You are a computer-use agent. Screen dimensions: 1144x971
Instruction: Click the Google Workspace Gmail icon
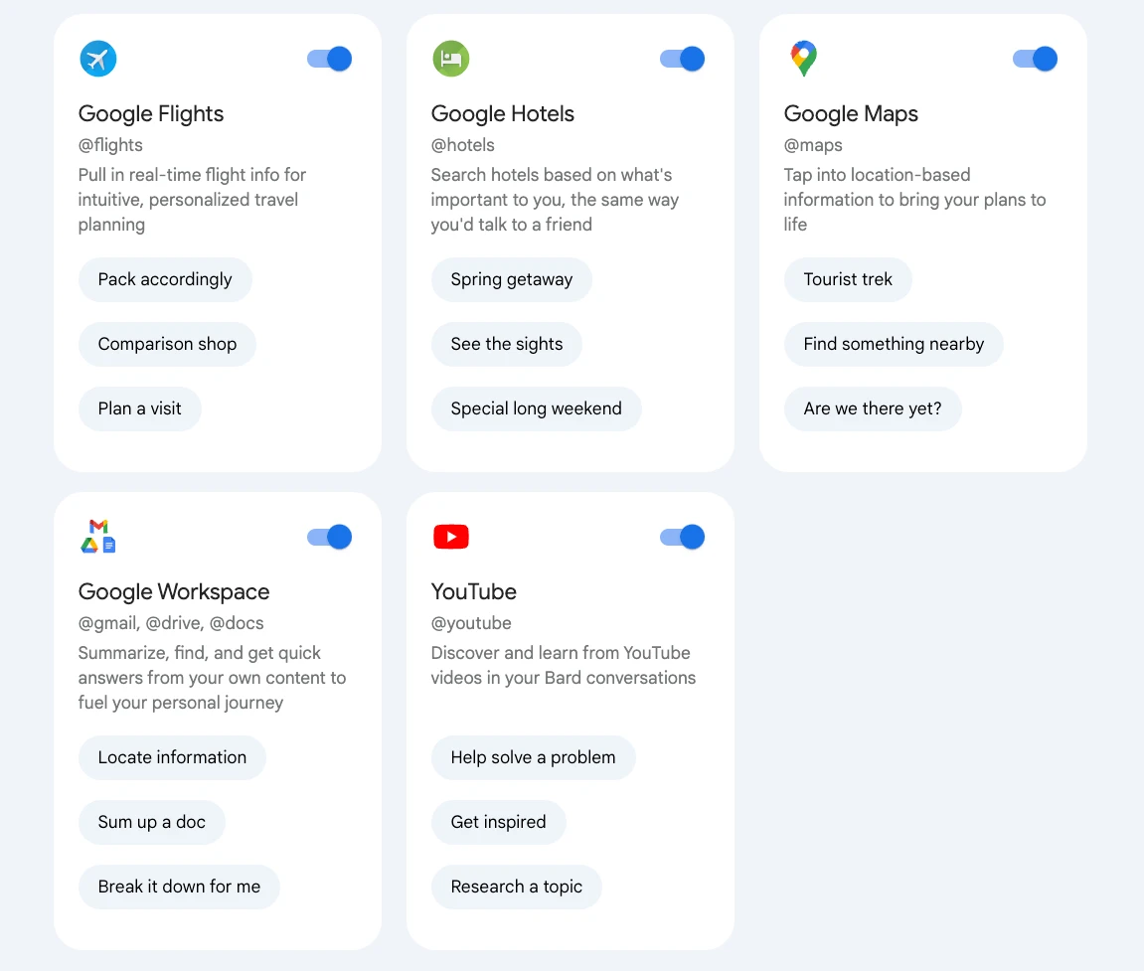click(x=98, y=526)
